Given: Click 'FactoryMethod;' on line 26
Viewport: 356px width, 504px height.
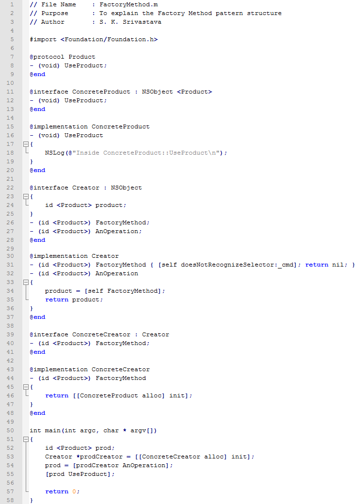Looking at the screenshot, I should click(123, 222).
